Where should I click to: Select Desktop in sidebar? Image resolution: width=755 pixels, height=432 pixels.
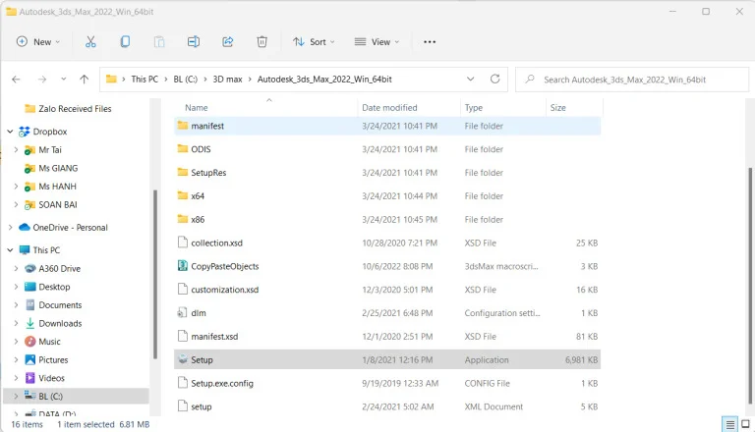(x=54, y=287)
